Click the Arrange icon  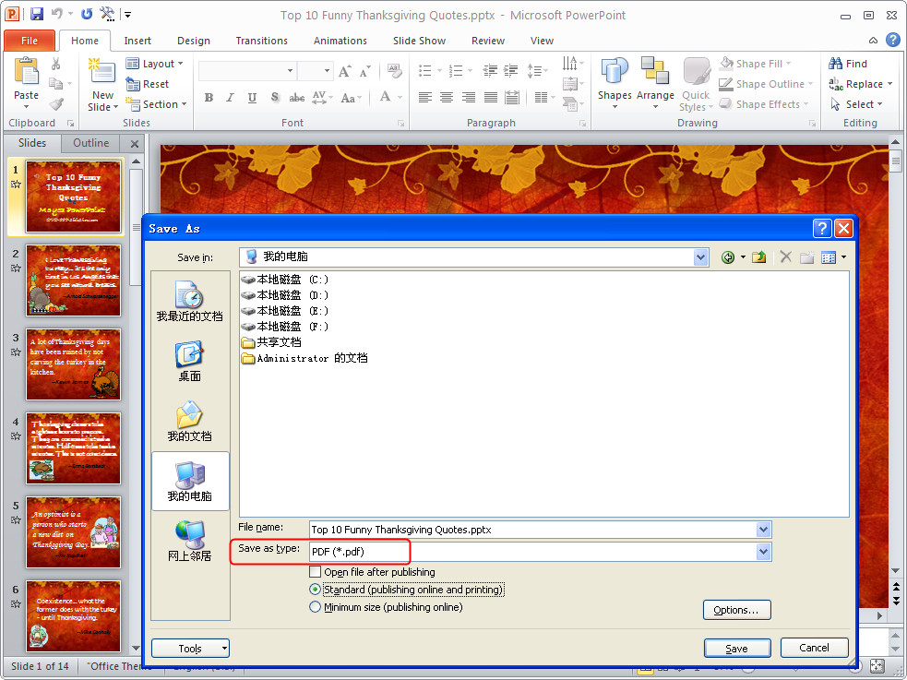click(655, 71)
